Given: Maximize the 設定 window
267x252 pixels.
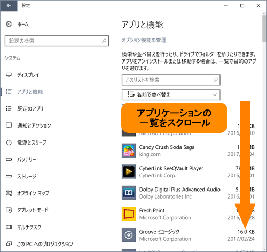Looking at the screenshot, I should click(242, 6).
